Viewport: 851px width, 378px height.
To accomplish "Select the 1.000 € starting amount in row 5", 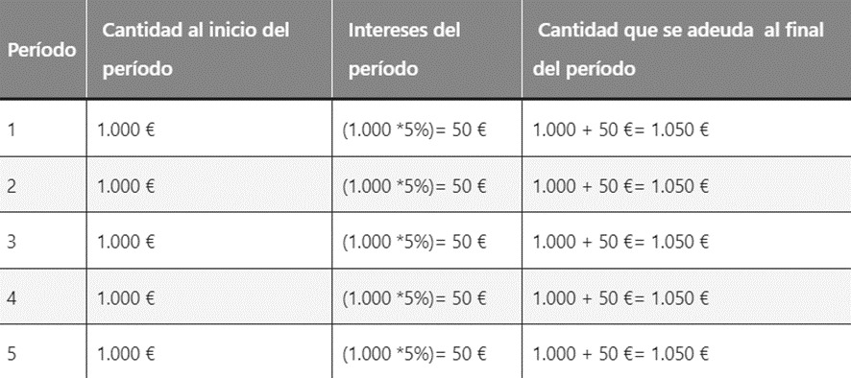I will coord(126,354).
